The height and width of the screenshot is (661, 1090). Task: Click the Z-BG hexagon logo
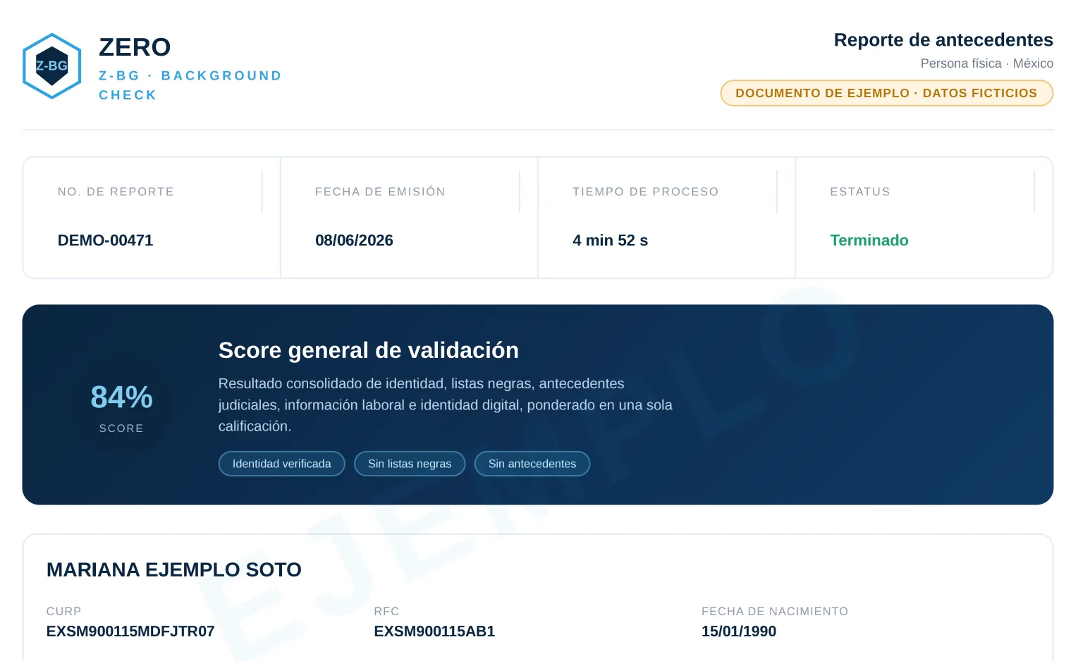click(x=52, y=66)
